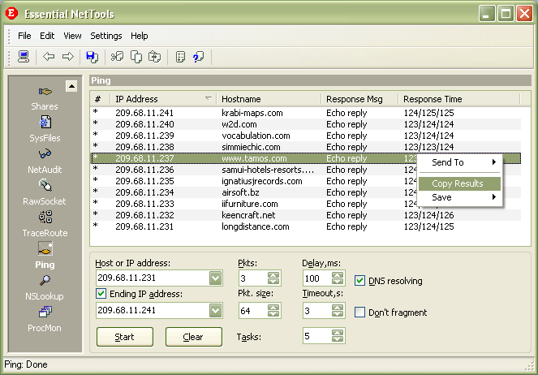538x375 pixels.
Task: Select the row iifurniture.com
Action: [306, 204]
